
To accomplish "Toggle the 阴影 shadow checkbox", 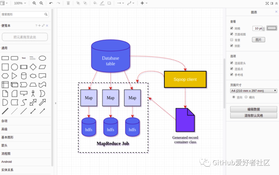I will (x=231, y=46).
